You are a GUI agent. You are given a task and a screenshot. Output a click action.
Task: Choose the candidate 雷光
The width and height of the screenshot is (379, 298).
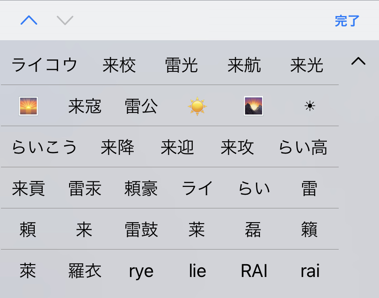click(181, 65)
